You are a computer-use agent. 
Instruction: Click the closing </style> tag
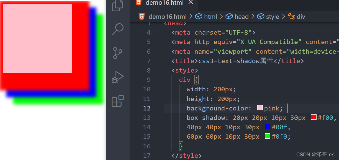187,156
